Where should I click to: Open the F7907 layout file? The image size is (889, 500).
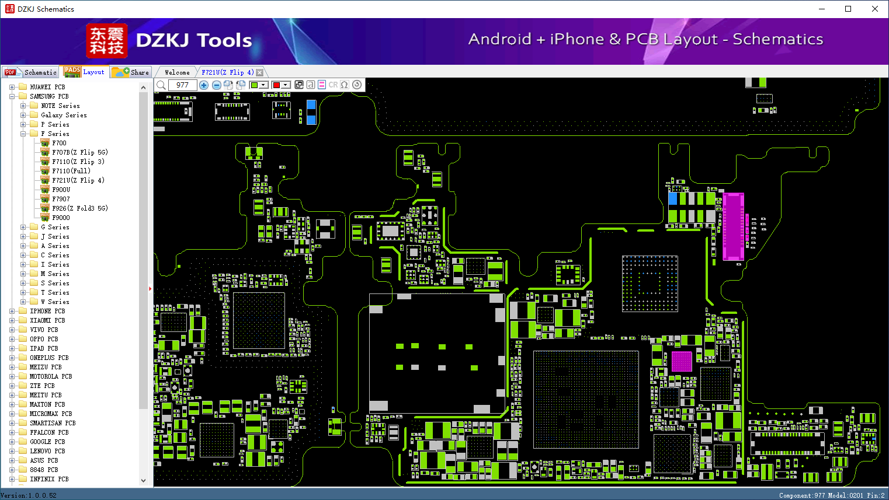(x=61, y=199)
